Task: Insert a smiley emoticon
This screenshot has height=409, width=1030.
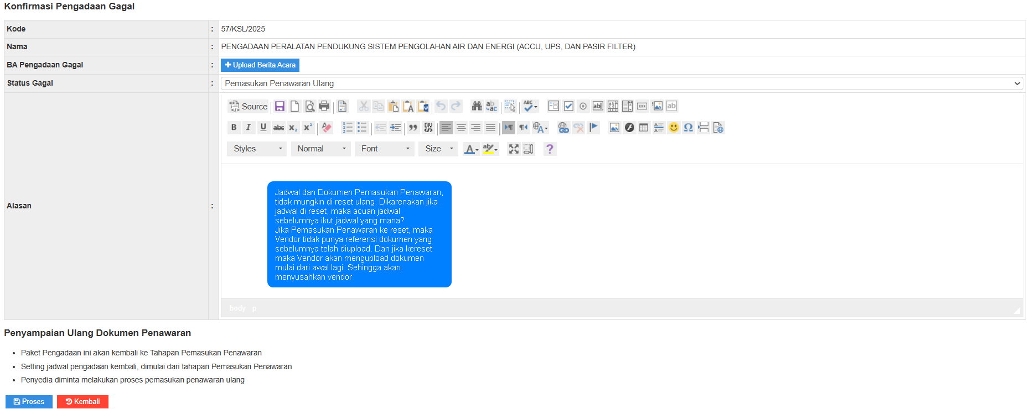Action: pyautogui.click(x=674, y=128)
